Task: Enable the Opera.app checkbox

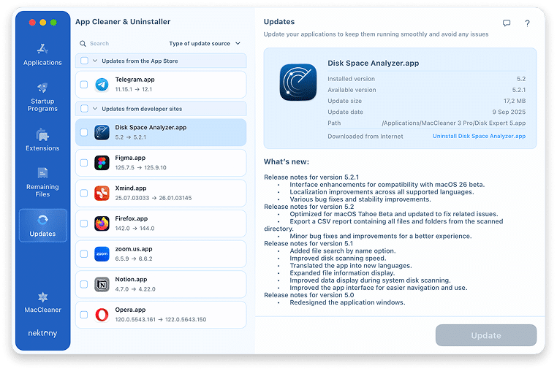Action: (x=84, y=315)
